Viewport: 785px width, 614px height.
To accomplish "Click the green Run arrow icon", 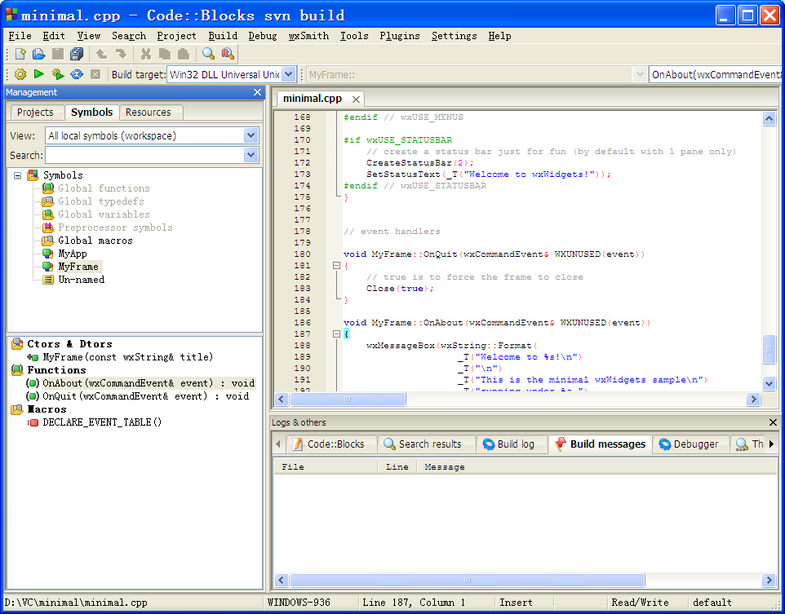I will [39, 74].
